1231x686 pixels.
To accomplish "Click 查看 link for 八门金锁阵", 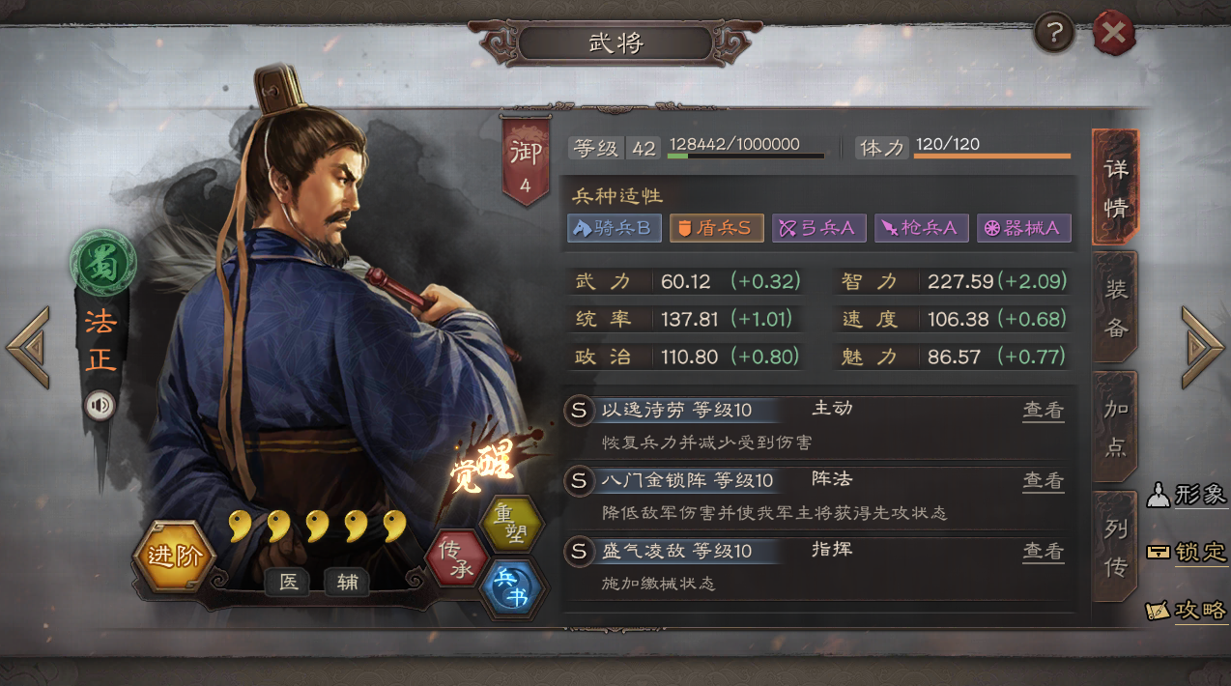I will 1044,481.
